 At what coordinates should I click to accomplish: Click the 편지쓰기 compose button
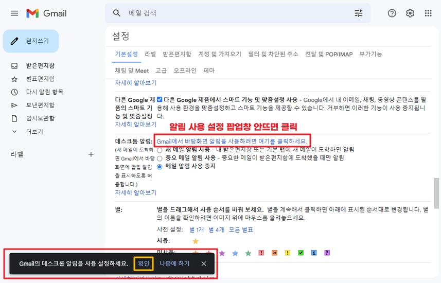31,41
